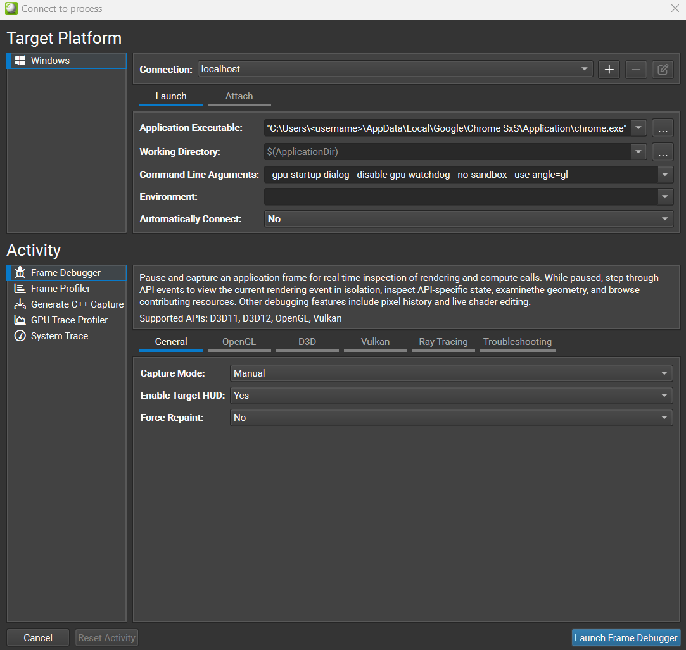Click the remove connection minus icon
Image resolution: width=686 pixels, height=650 pixels.
point(636,70)
